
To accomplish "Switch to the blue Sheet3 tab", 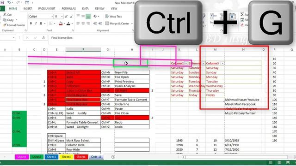I will click(x=51, y=157).
